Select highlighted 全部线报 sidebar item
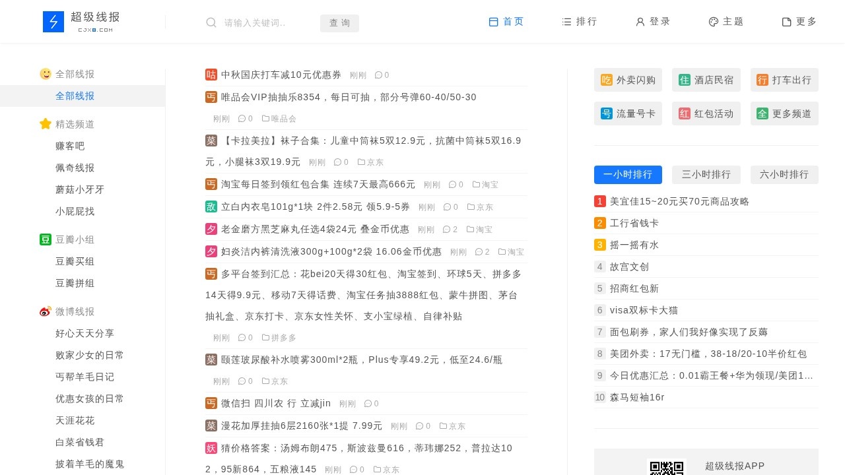This screenshot has width=845, height=475. (x=83, y=96)
